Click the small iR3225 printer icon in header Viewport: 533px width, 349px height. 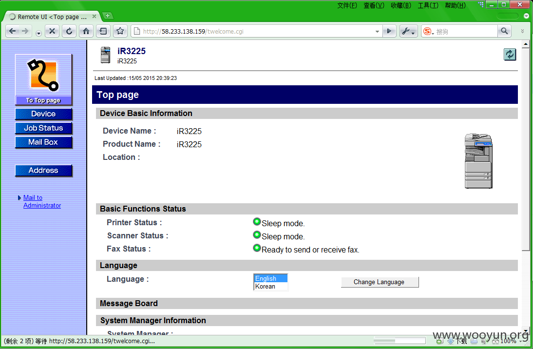[x=105, y=55]
